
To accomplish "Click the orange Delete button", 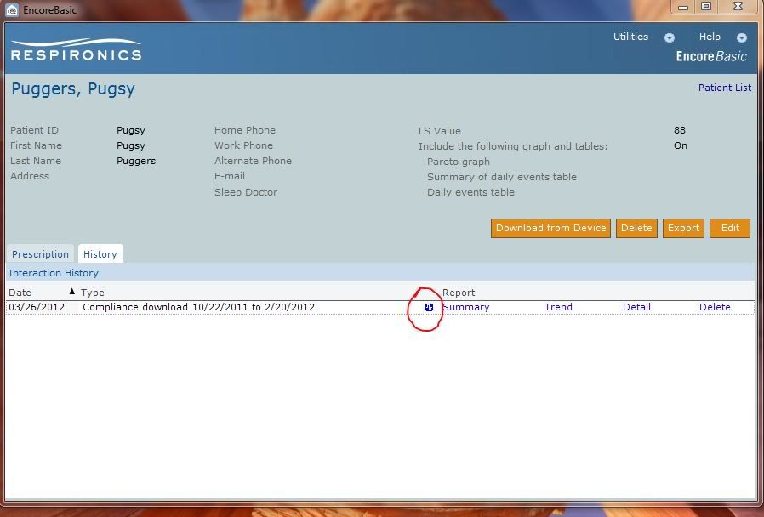I will [x=636, y=228].
